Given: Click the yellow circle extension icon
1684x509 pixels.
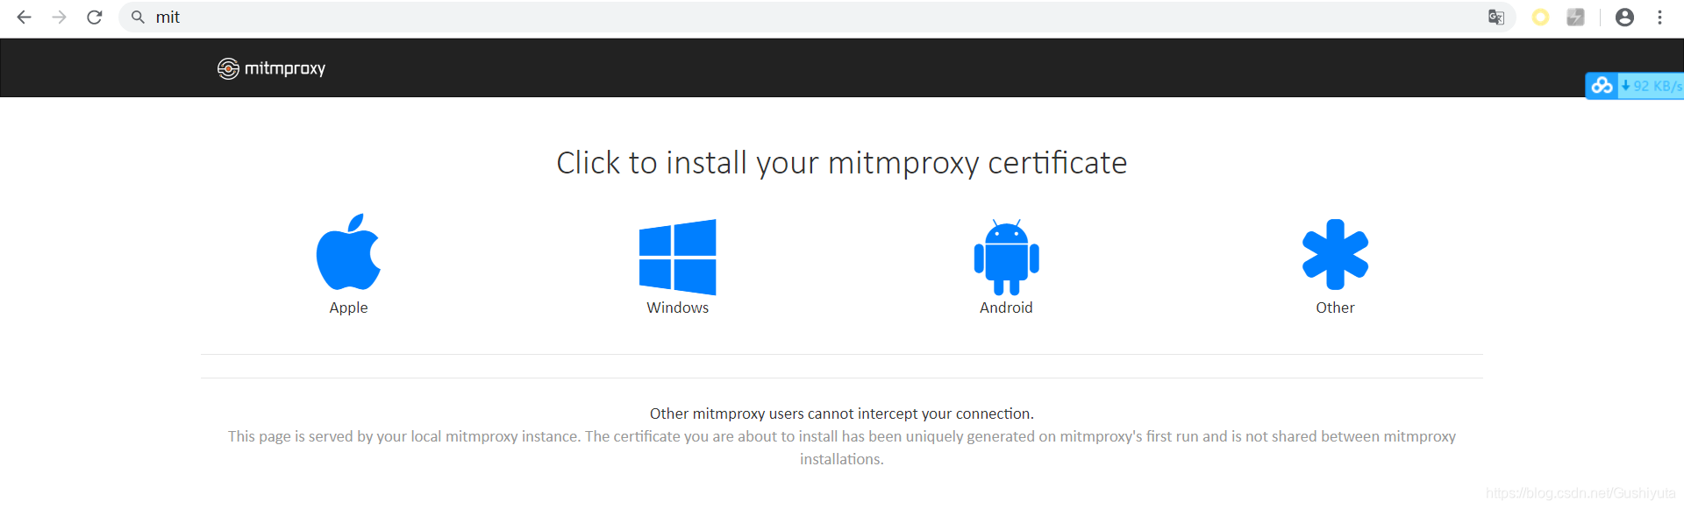Looking at the screenshot, I should tap(1540, 17).
